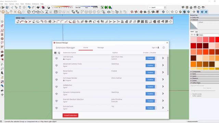Click the Cut scissors icon
Viewport: 219px width, 123px height.
tap(12, 8)
